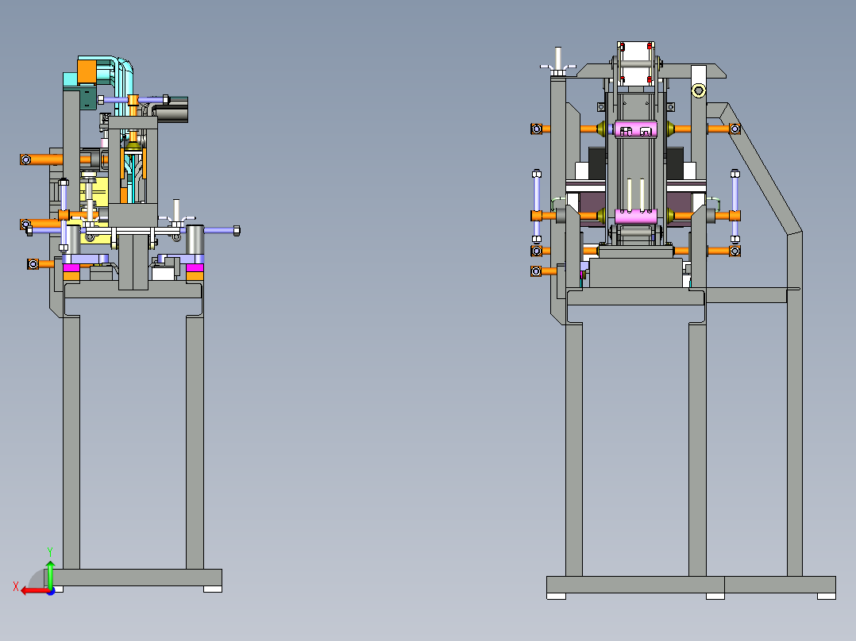Select the base plate of the left assembly
Image resolution: width=856 pixels, height=641 pixels.
click(x=133, y=578)
